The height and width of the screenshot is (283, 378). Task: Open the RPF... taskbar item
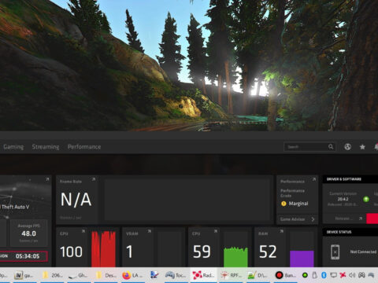tap(231, 275)
